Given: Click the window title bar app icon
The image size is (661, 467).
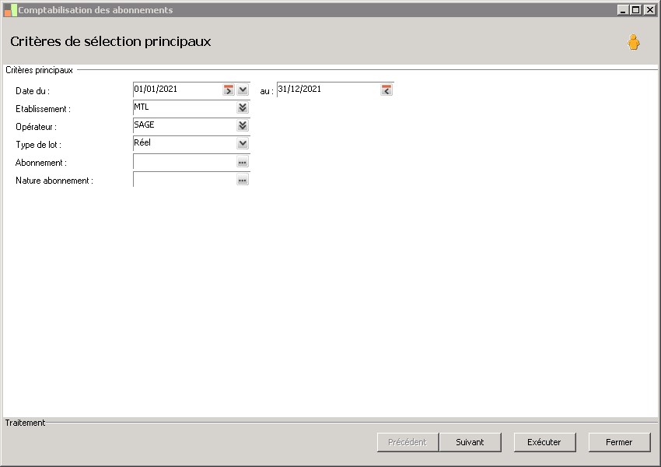Looking at the screenshot, I should [x=10, y=10].
